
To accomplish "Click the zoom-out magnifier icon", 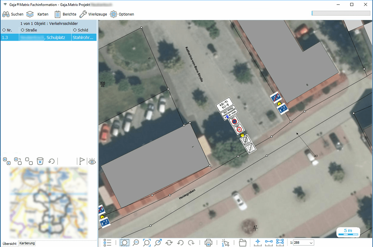I will click(136, 242).
